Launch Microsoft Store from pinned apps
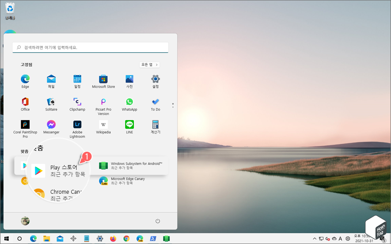Viewport: 391px width, 244px height. pyautogui.click(x=103, y=81)
